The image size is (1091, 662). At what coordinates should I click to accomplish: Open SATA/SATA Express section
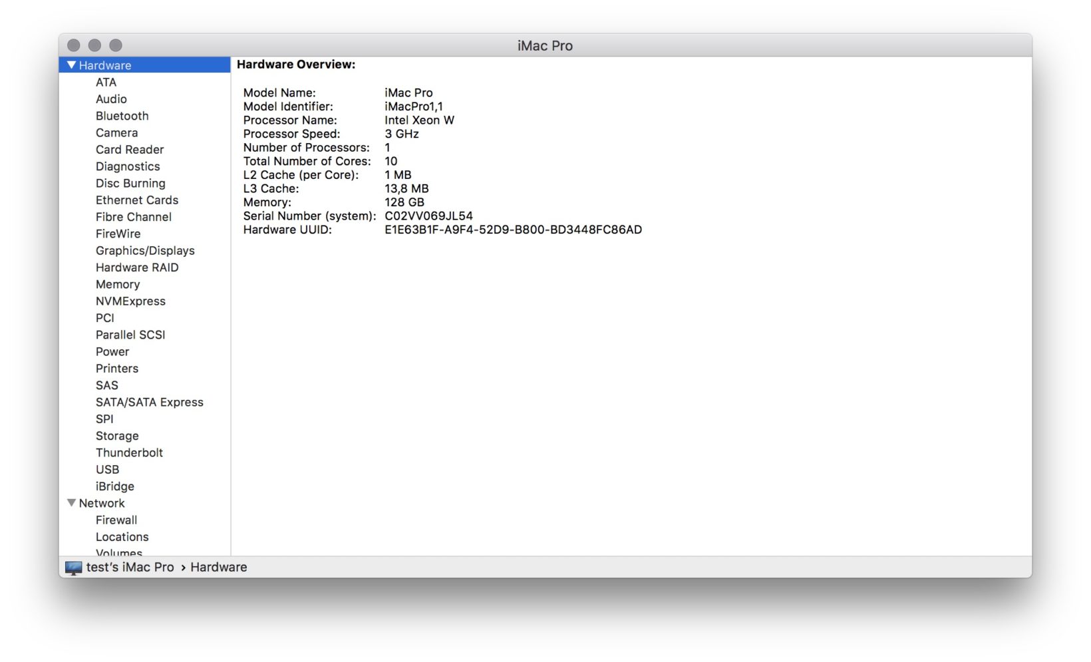point(150,403)
